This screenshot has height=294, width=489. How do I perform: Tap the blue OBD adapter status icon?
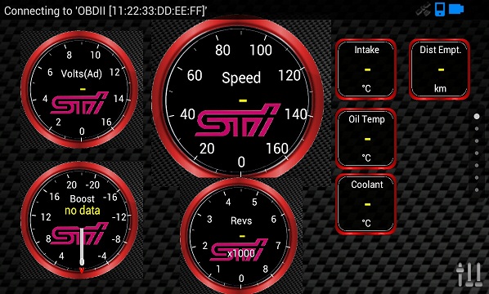[x=456, y=9]
